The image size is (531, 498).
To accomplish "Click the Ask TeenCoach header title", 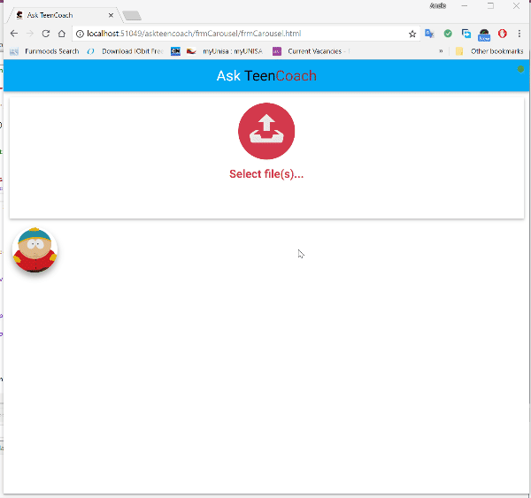I will (x=266, y=76).
